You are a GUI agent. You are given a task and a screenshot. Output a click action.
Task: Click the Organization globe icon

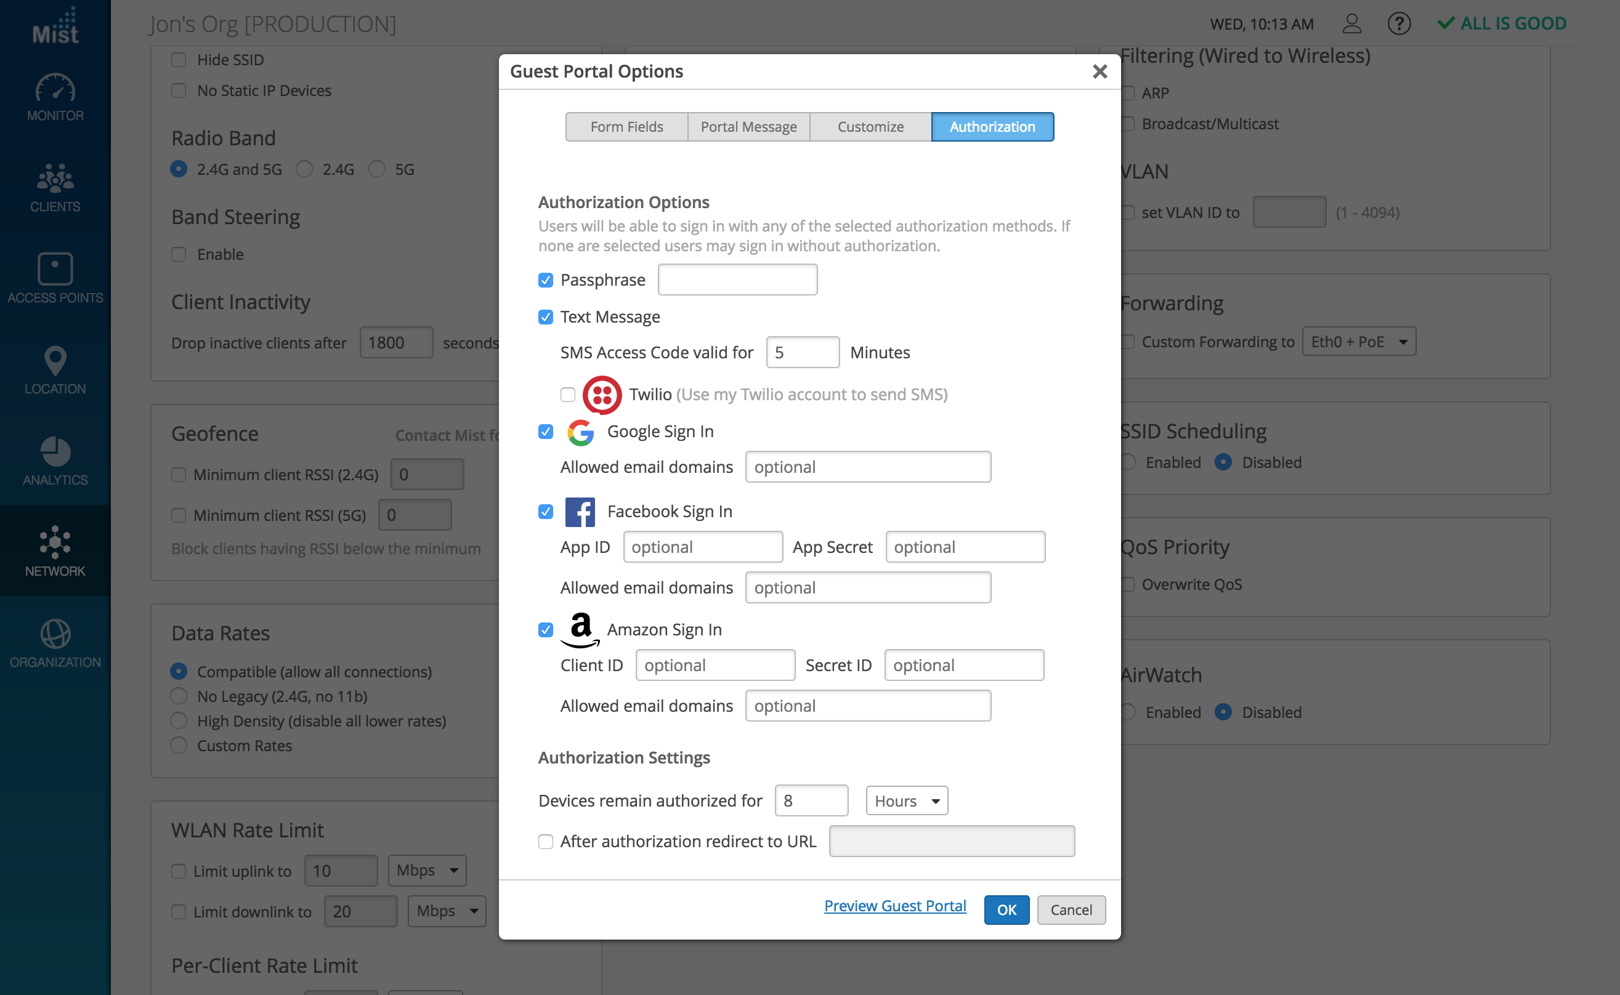[55, 643]
